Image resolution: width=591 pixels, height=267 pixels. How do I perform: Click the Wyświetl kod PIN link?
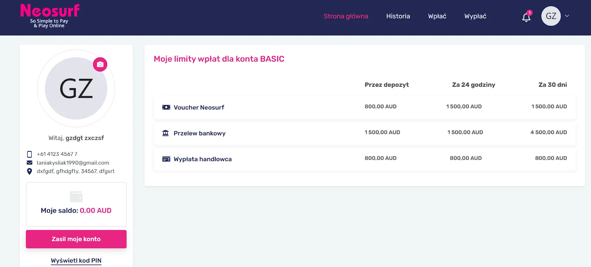point(76,260)
